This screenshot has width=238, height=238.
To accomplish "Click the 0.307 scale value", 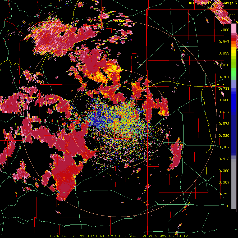I will (x=224, y=182).
